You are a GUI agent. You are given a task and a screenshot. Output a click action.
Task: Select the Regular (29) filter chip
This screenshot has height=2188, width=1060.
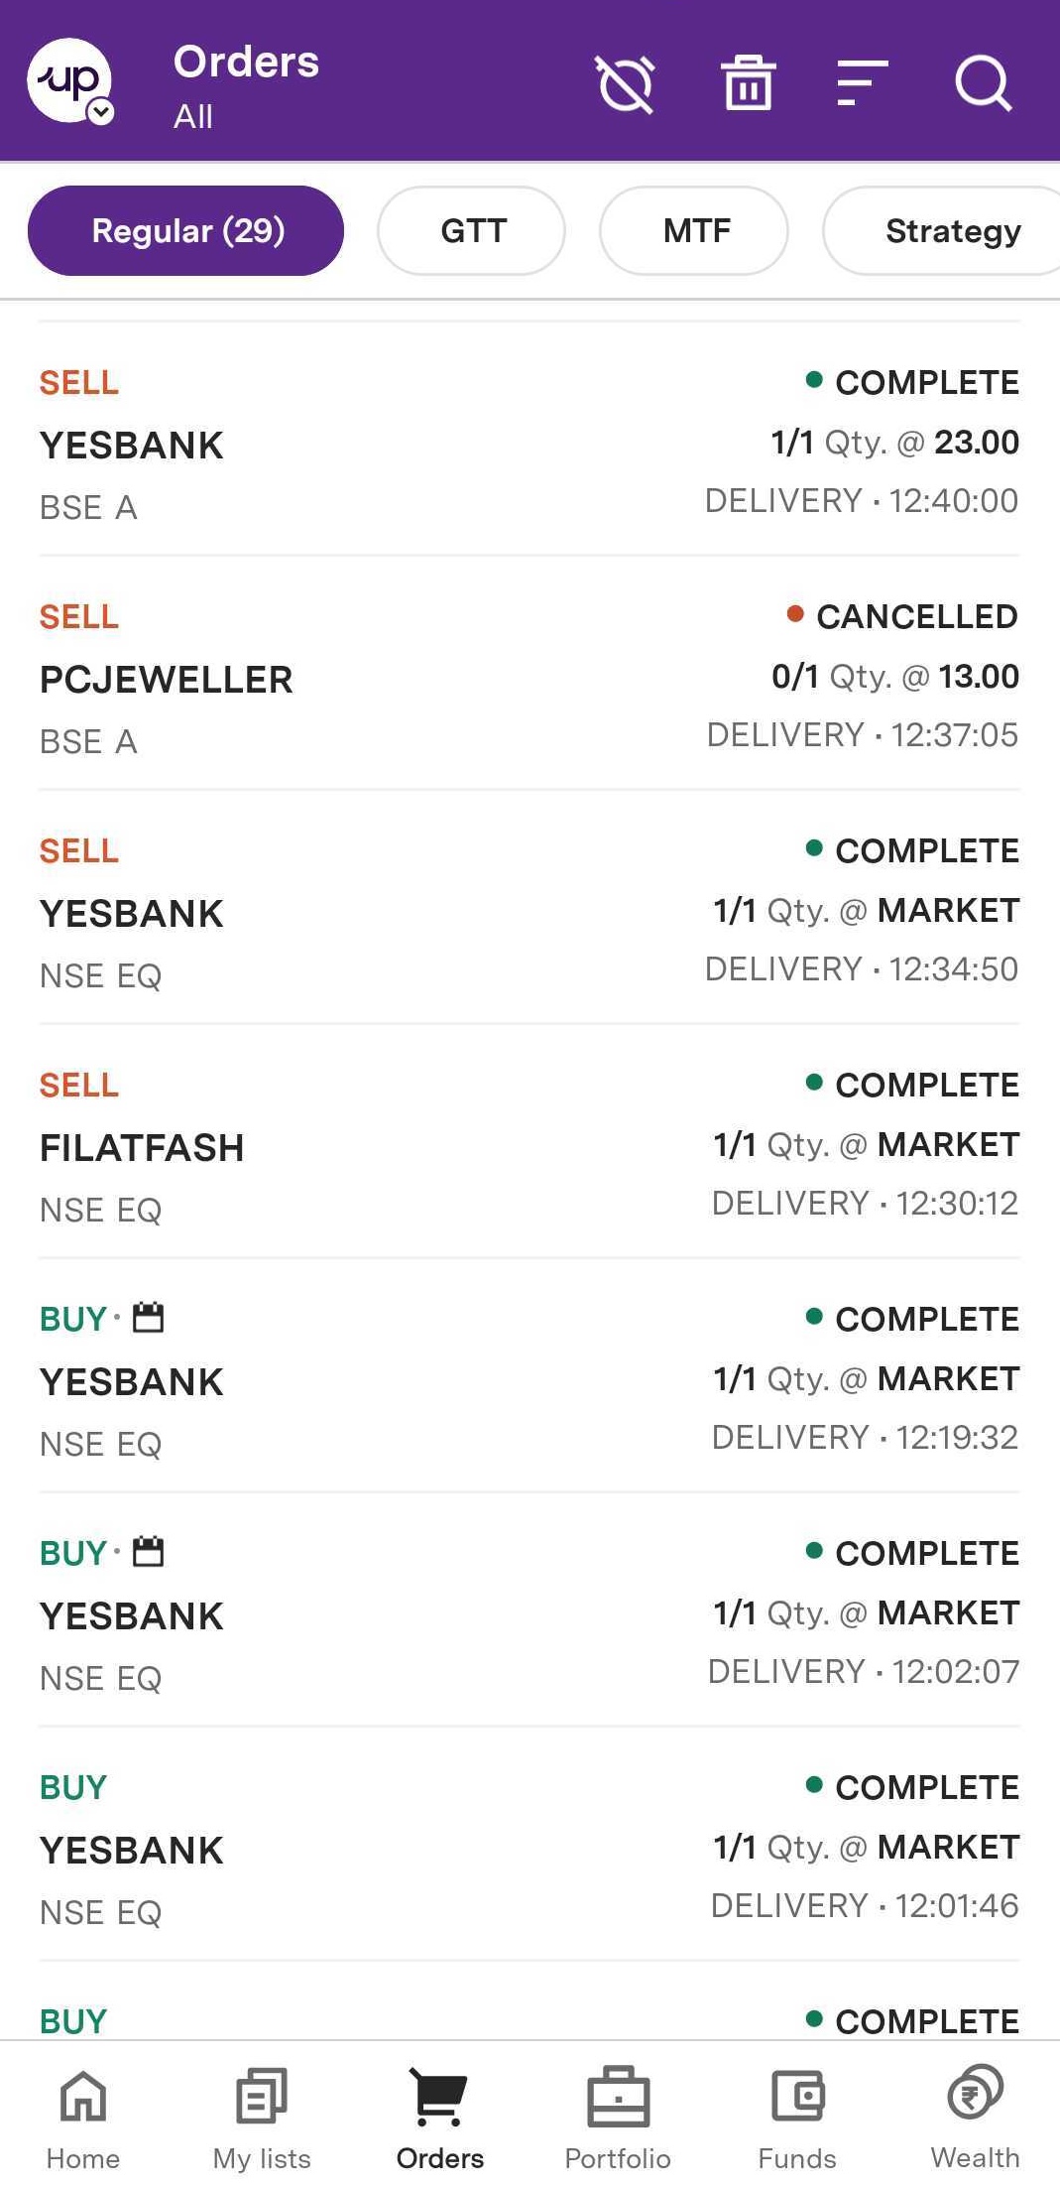coord(186,230)
